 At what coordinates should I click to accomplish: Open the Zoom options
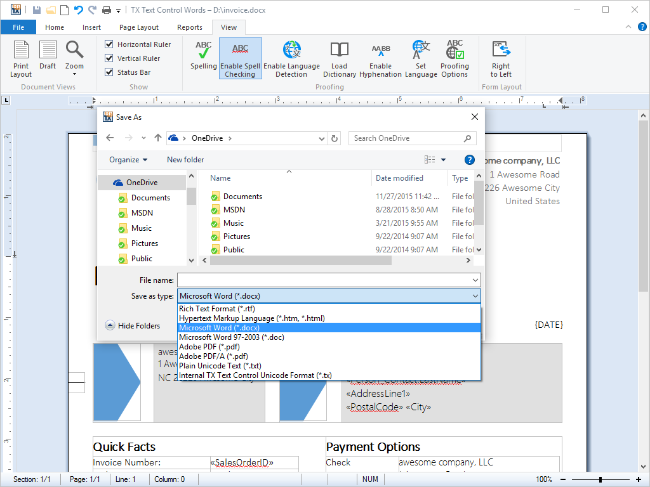pos(75,58)
